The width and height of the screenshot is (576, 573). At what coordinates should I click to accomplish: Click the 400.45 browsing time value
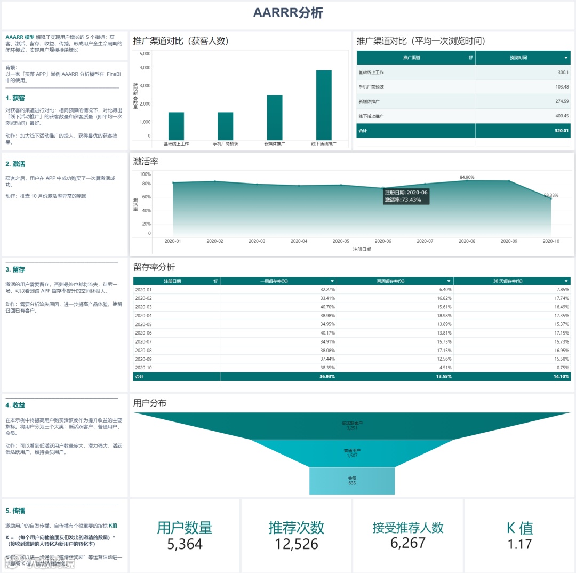click(x=562, y=116)
